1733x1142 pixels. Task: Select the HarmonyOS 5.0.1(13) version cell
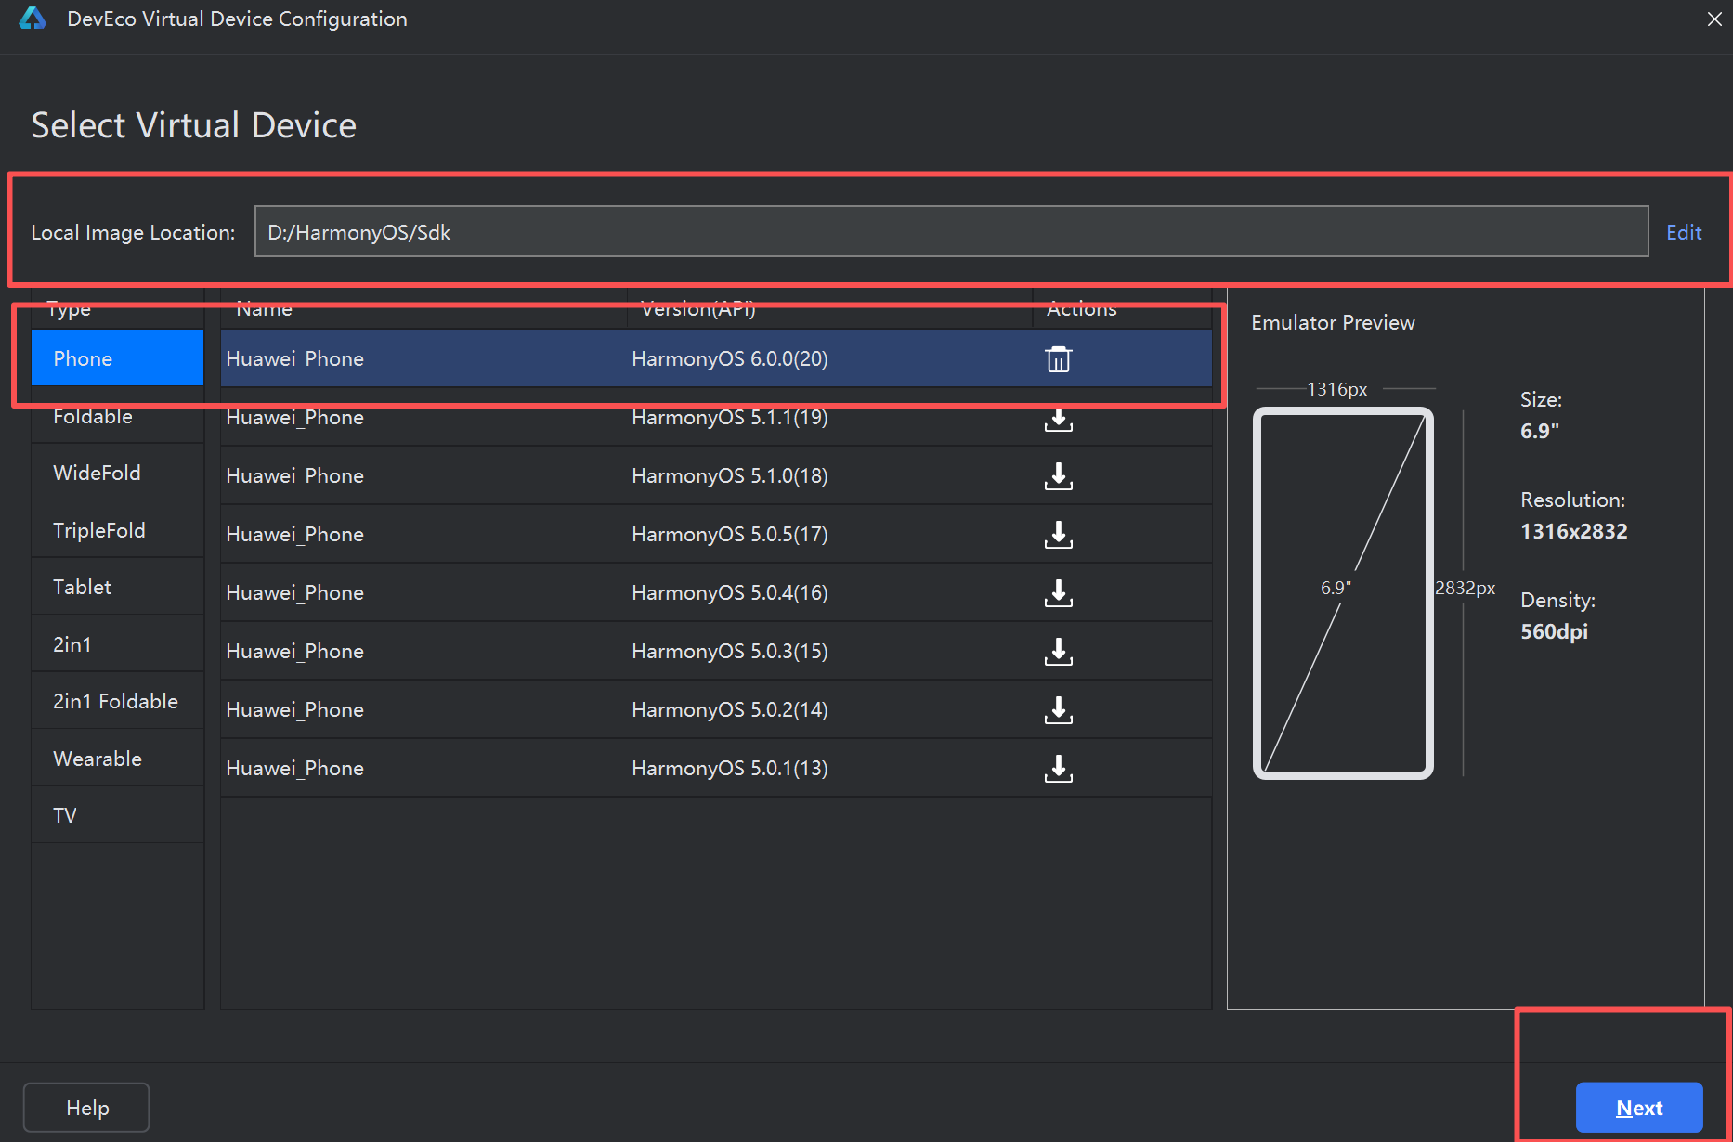729,768
